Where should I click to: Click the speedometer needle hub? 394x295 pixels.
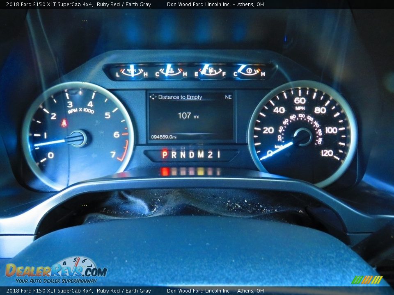tap(303, 137)
